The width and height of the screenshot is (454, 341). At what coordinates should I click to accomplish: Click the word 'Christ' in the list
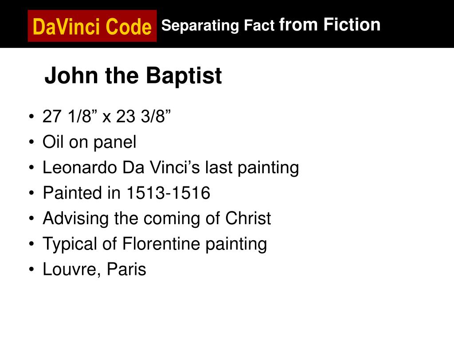click(248, 218)
